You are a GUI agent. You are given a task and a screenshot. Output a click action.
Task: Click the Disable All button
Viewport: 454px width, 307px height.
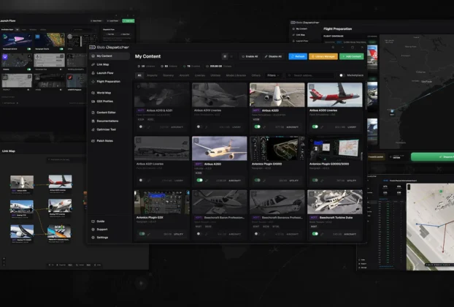coord(273,56)
